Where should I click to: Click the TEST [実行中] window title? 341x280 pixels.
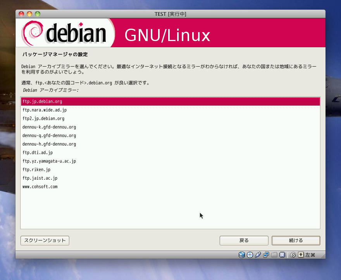coord(170,14)
